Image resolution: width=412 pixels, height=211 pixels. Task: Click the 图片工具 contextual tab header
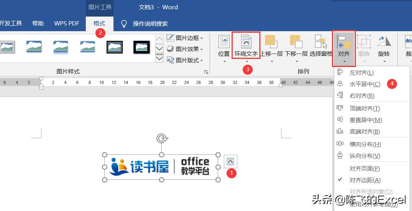coord(100,7)
